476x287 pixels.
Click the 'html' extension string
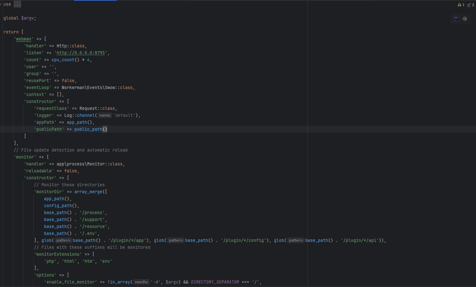click(69, 261)
